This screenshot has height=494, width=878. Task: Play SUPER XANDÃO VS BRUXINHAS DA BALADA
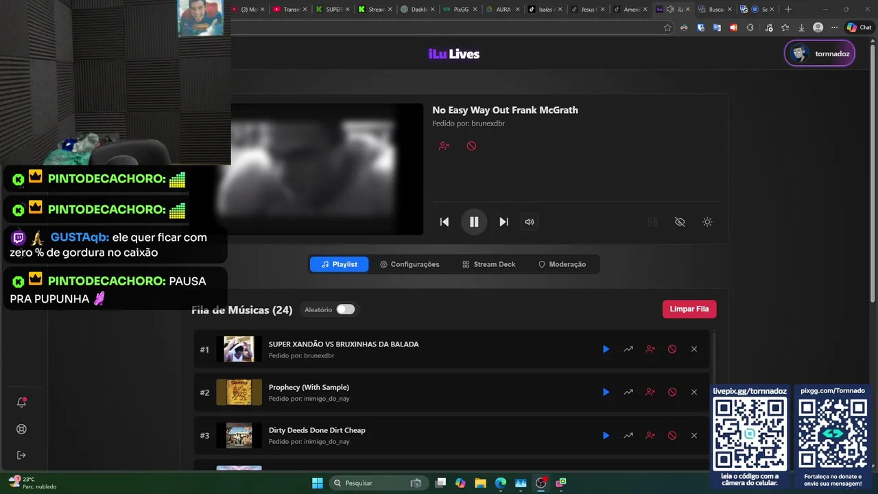(x=606, y=349)
